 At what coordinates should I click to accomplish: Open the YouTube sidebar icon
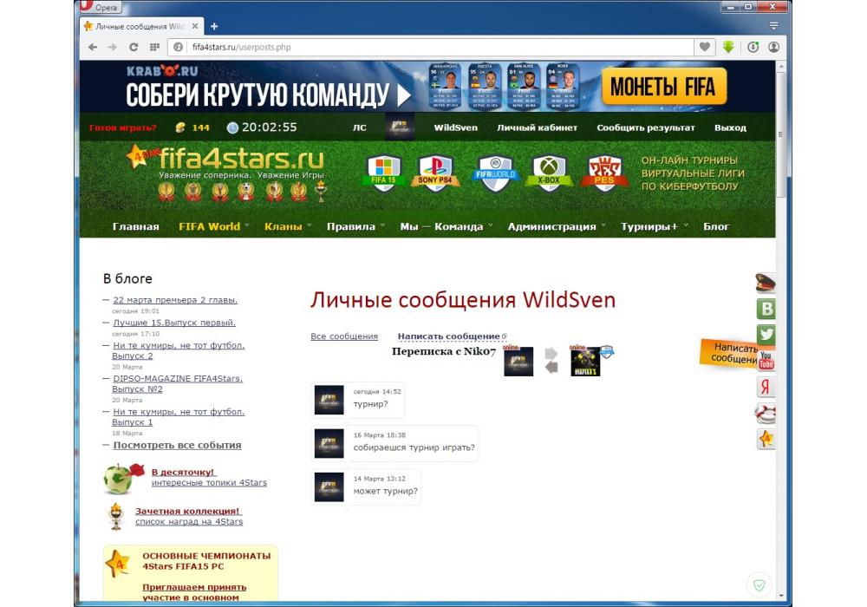(766, 360)
